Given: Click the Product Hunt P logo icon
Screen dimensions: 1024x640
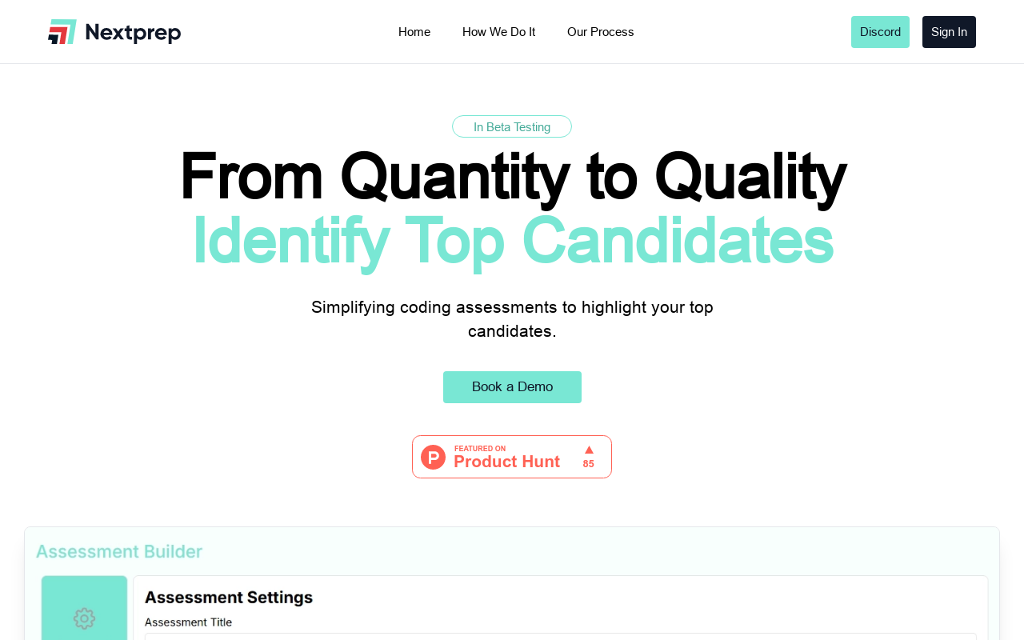Looking at the screenshot, I should [433, 458].
